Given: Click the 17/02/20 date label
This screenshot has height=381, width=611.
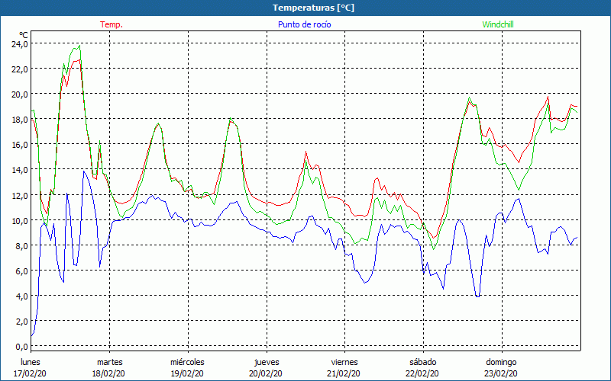Looking at the screenshot, I should tap(30, 373).
